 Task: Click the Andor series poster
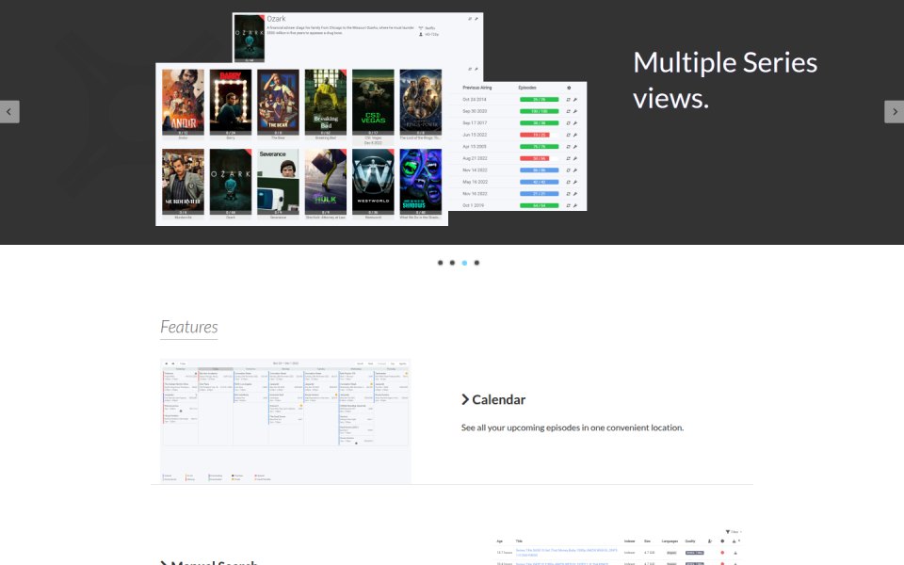[183, 102]
